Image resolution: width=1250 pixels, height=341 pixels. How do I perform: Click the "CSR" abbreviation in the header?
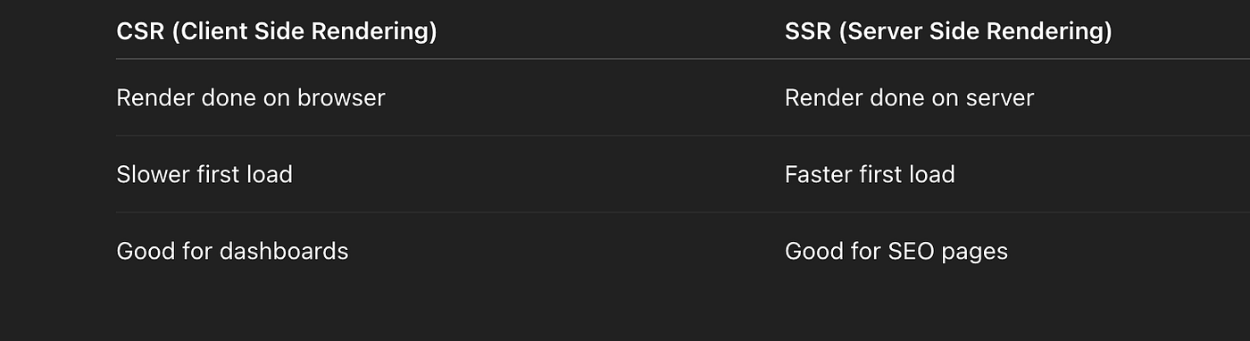click(139, 32)
